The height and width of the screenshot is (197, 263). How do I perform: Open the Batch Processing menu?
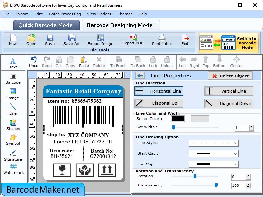(x=65, y=14)
